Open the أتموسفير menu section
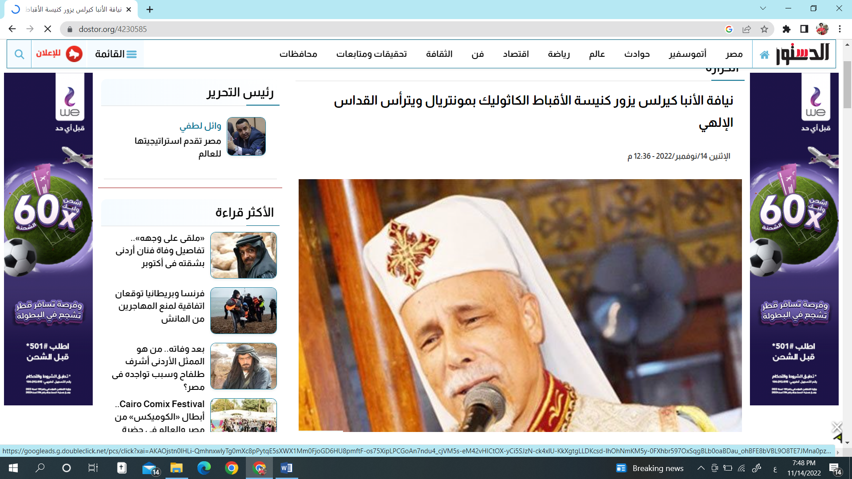Viewport: 852px width, 479px height. [x=688, y=54]
